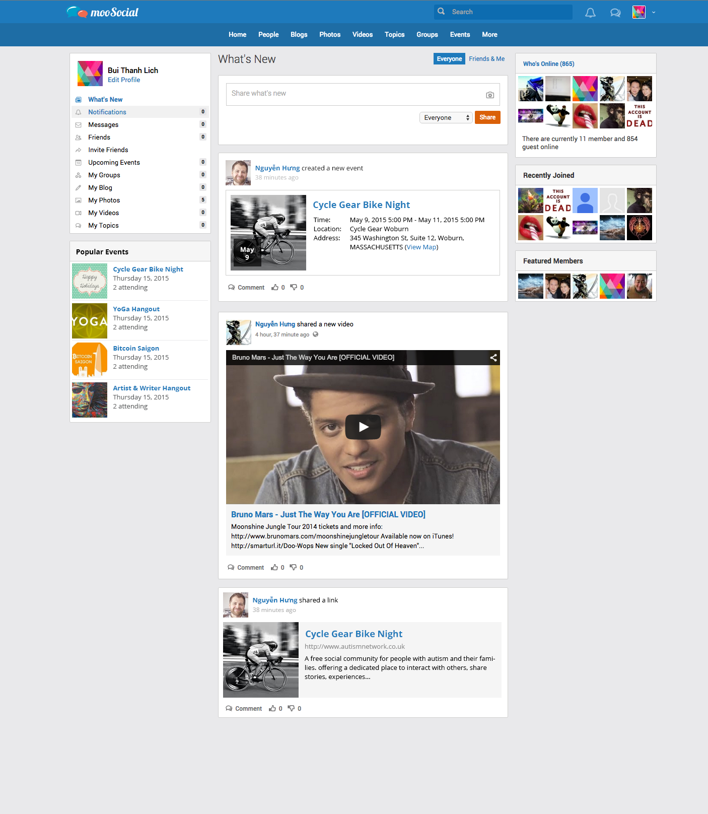708x814 pixels.
Task: Click the Notifications bell icon in the sidebar
Action: point(78,112)
